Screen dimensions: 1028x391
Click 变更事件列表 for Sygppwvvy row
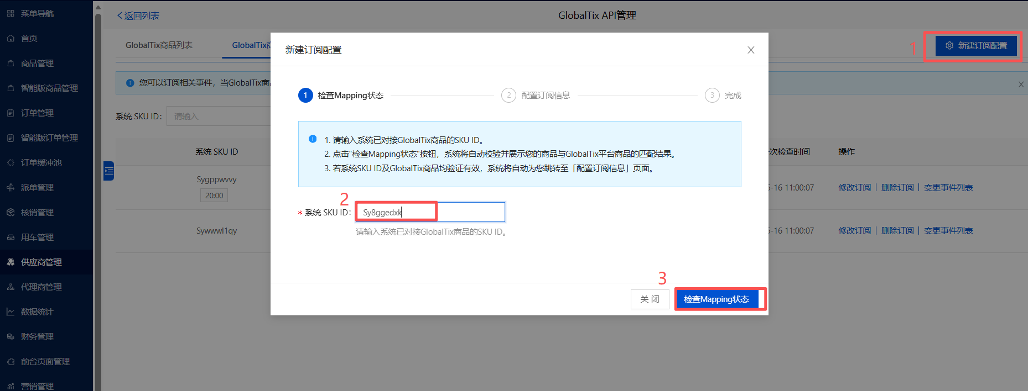948,187
